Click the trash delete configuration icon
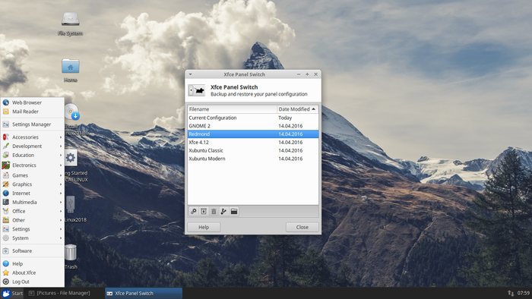532x299 pixels. [x=214, y=211]
